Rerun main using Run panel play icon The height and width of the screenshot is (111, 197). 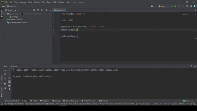[5, 70]
